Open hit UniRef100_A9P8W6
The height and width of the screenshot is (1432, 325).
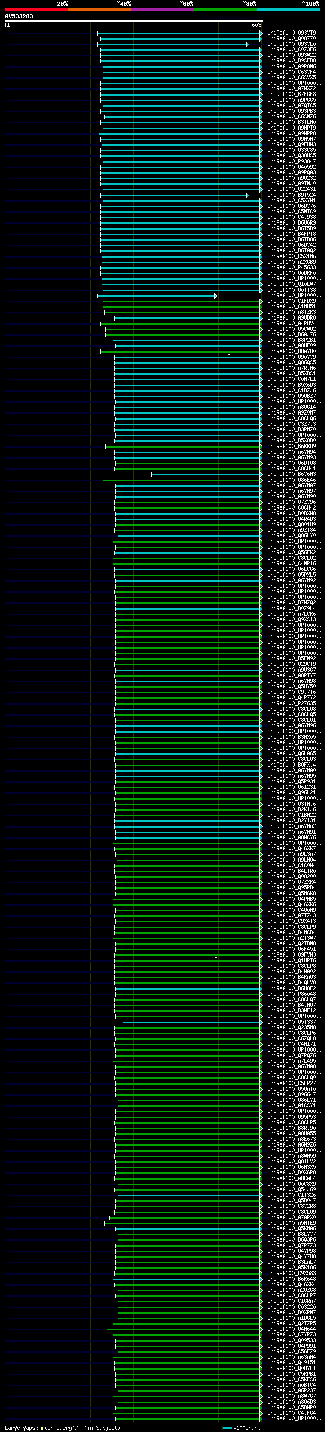[291, 66]
